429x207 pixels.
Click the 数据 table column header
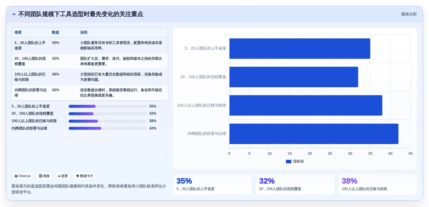point(56,33)
